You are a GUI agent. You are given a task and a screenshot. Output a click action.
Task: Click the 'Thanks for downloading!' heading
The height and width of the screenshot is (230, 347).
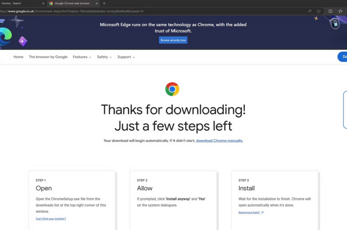click(173, 109)
